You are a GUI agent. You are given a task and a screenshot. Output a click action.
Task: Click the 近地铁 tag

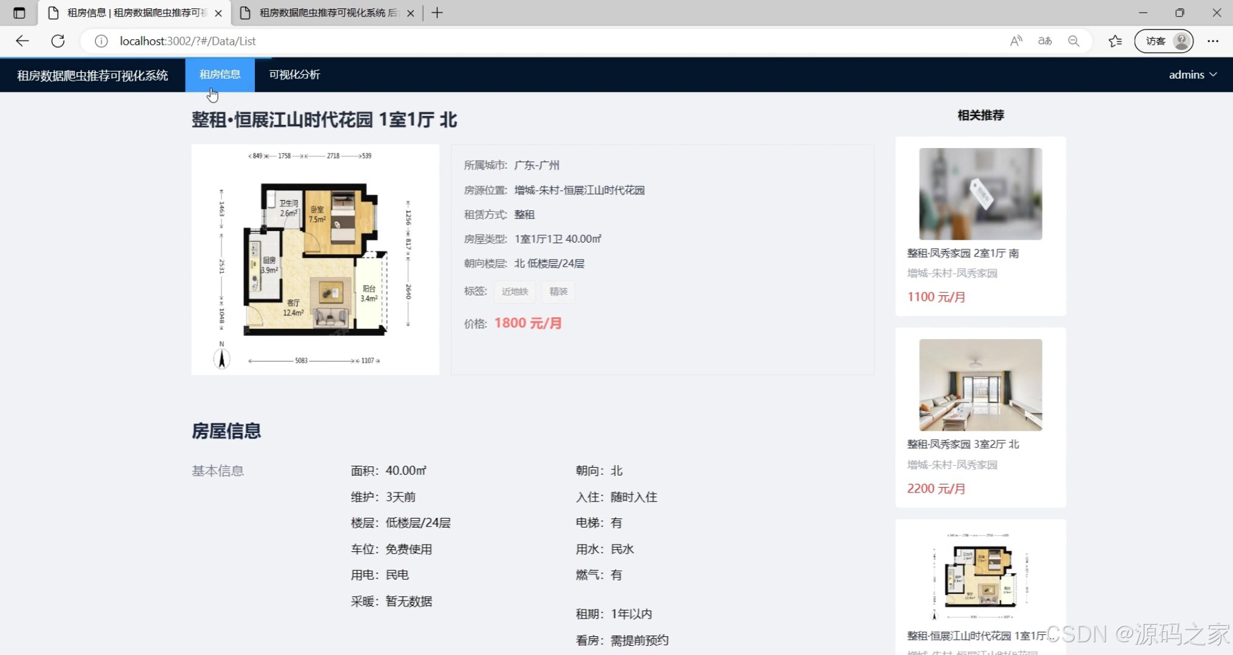point(515,292)
